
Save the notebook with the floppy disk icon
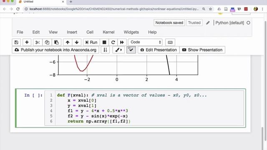click(x=16, y=42)
